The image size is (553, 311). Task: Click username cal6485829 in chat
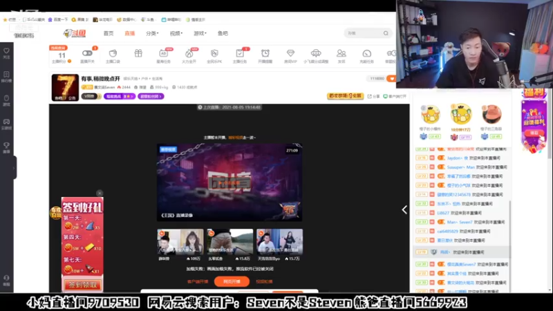447,232
